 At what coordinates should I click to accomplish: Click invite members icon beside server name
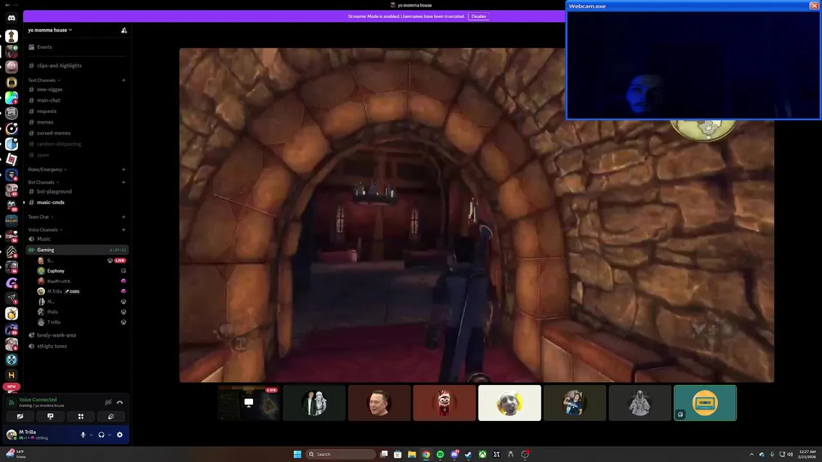(124, 30)
